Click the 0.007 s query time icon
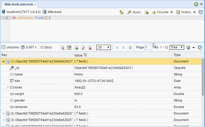This screenshot has width=205, height=127. pos(23,47)
